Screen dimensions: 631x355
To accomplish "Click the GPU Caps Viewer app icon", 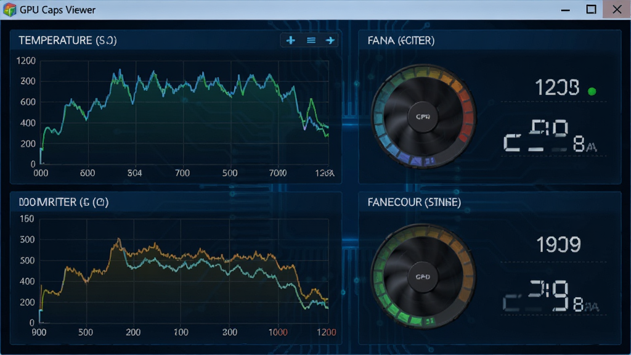I will pyautogui.click(x=9, y=10).
